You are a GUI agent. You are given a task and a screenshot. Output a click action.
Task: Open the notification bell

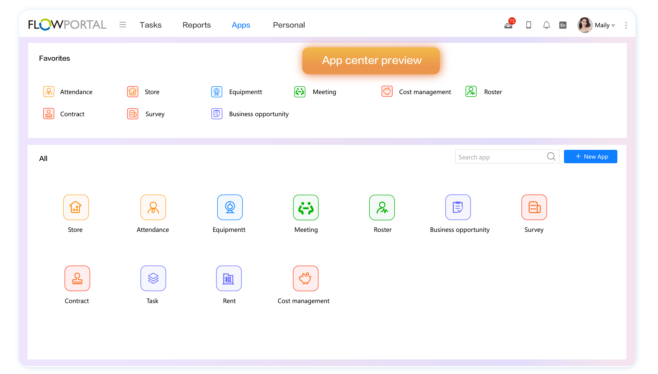click(x=546, y=25)
